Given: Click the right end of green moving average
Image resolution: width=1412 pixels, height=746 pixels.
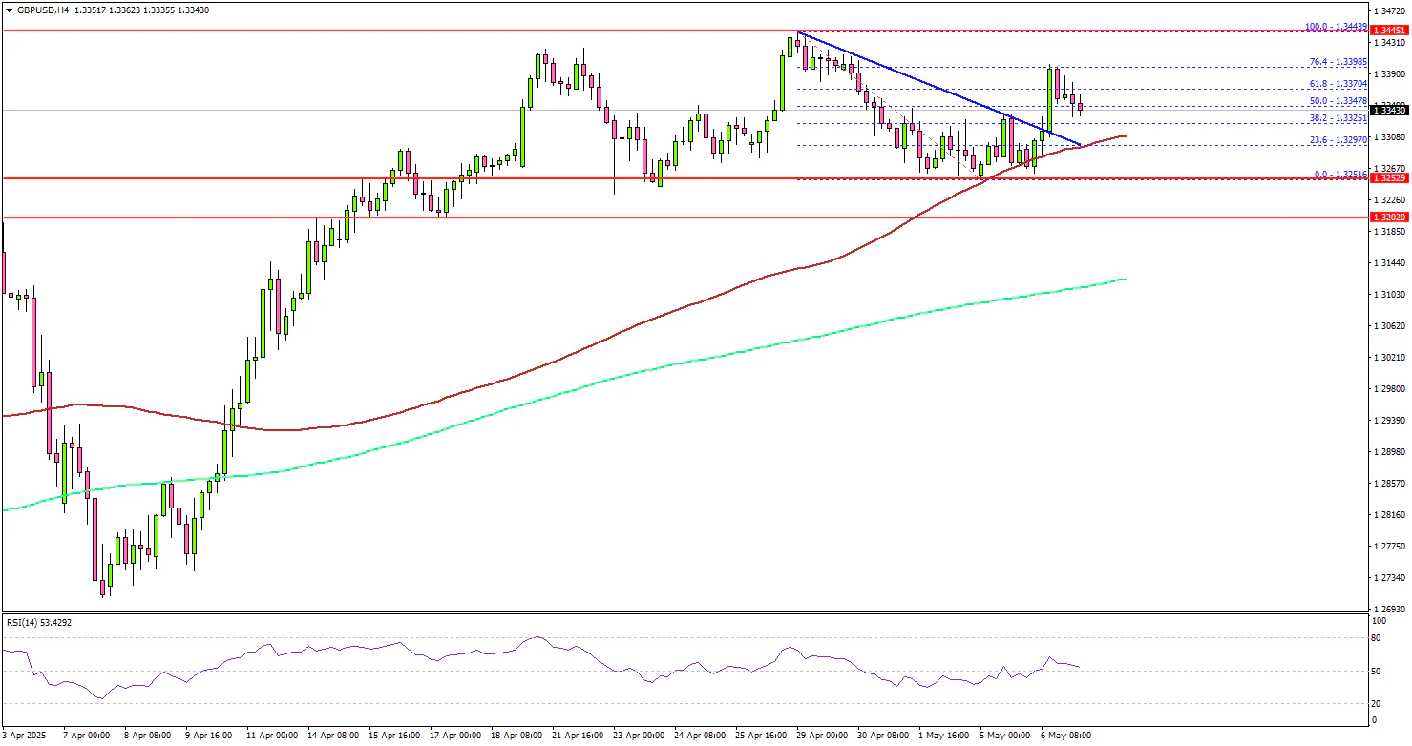Looking at the screenshot, I should click(1125, 280).
